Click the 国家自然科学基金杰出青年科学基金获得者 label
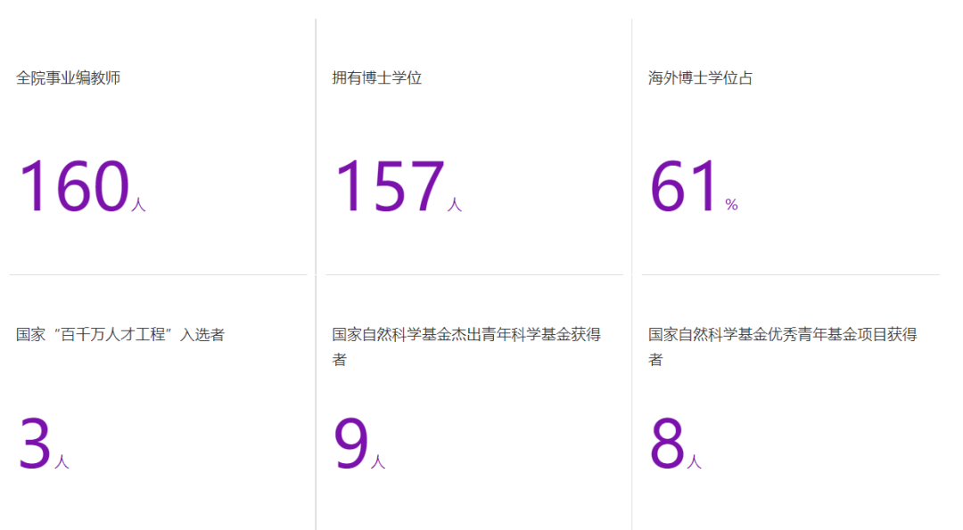Image resolution: width=963 pixels, height=530 pixels. click(465, 336)
